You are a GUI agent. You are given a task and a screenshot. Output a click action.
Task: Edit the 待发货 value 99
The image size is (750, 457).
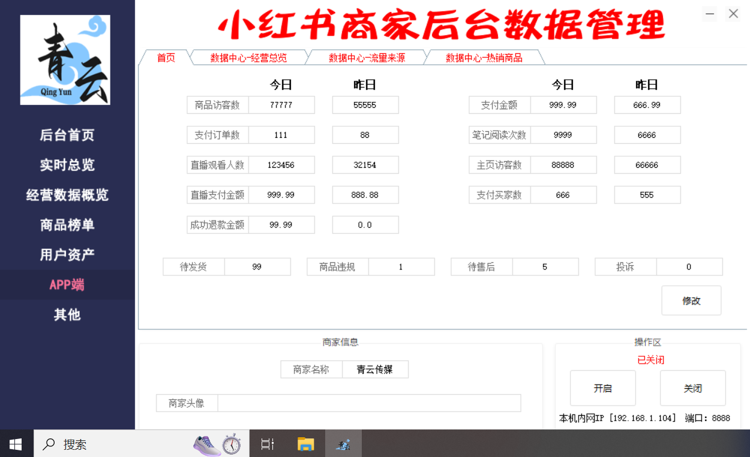click(x=257, y=267)
